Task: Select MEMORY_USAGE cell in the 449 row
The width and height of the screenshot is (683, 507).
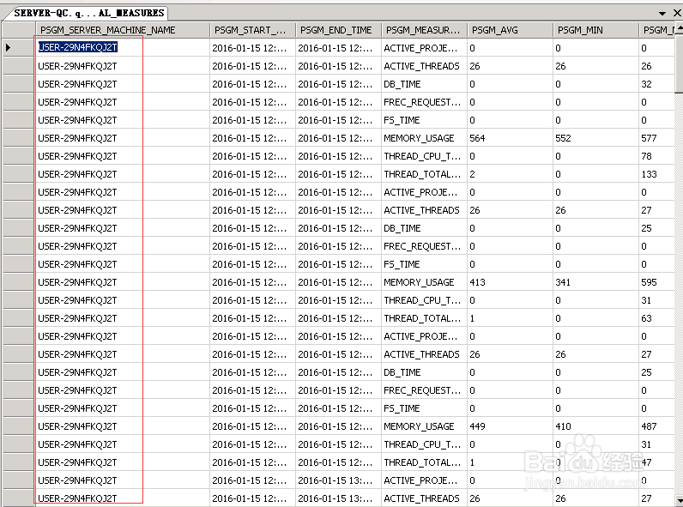Action: coord(424,426)
